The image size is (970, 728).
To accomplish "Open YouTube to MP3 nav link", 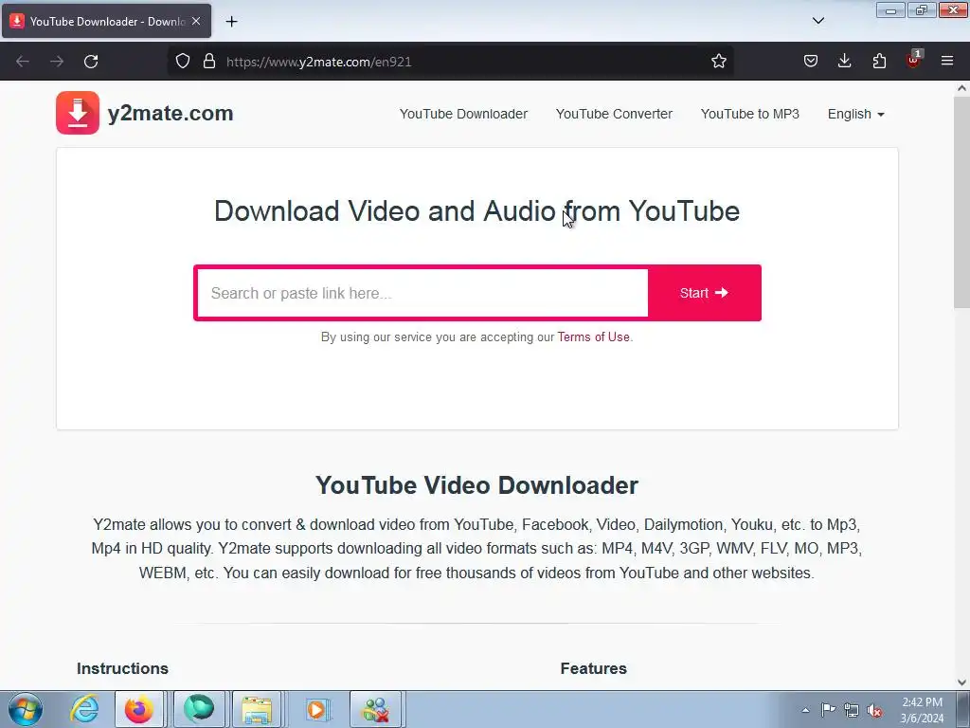I will point(750,114).
